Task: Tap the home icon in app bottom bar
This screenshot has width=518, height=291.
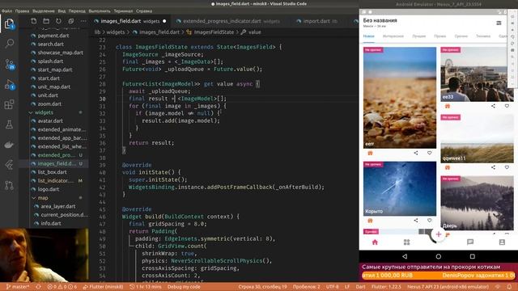Action: 375,242
